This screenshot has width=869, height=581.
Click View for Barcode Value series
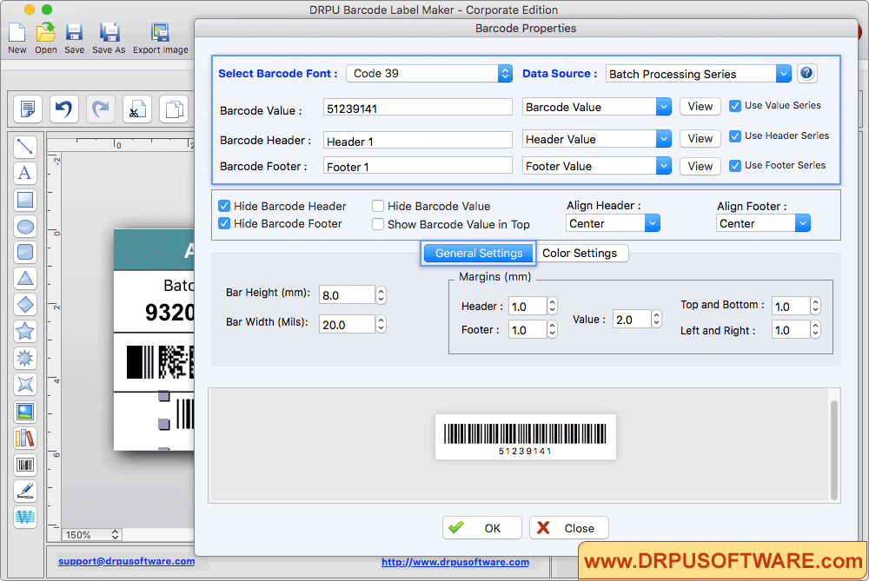coord(700,106)
